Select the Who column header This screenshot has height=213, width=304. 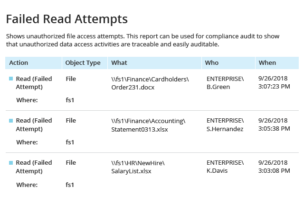point(228,63)
